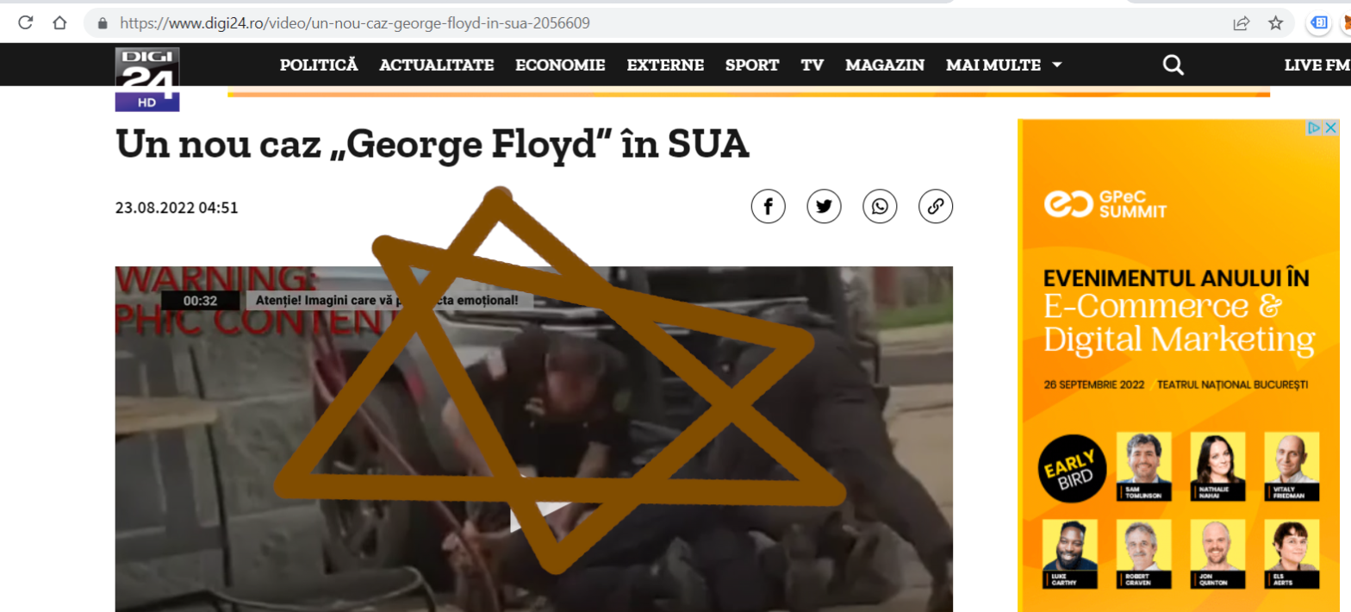Bookmark this page with star icon

tap(1276, 23)
